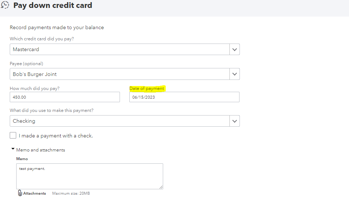Open the Payee dropdown arrow

click(x=234, y=74)
